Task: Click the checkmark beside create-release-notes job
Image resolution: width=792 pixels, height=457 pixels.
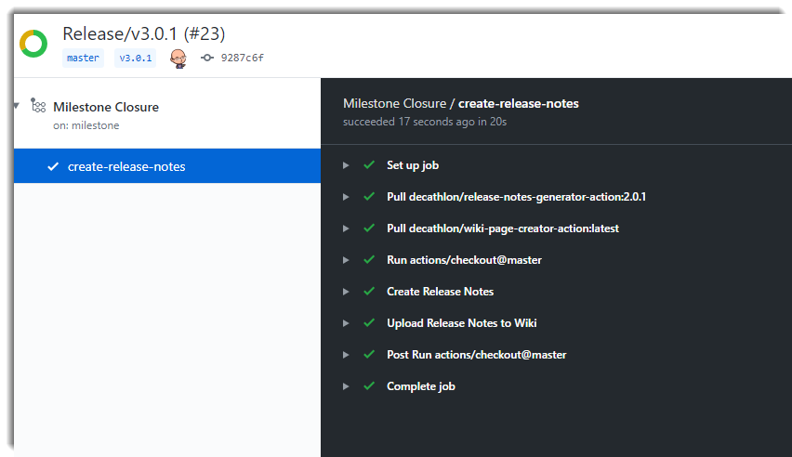Action: click(x=53, y=166)
